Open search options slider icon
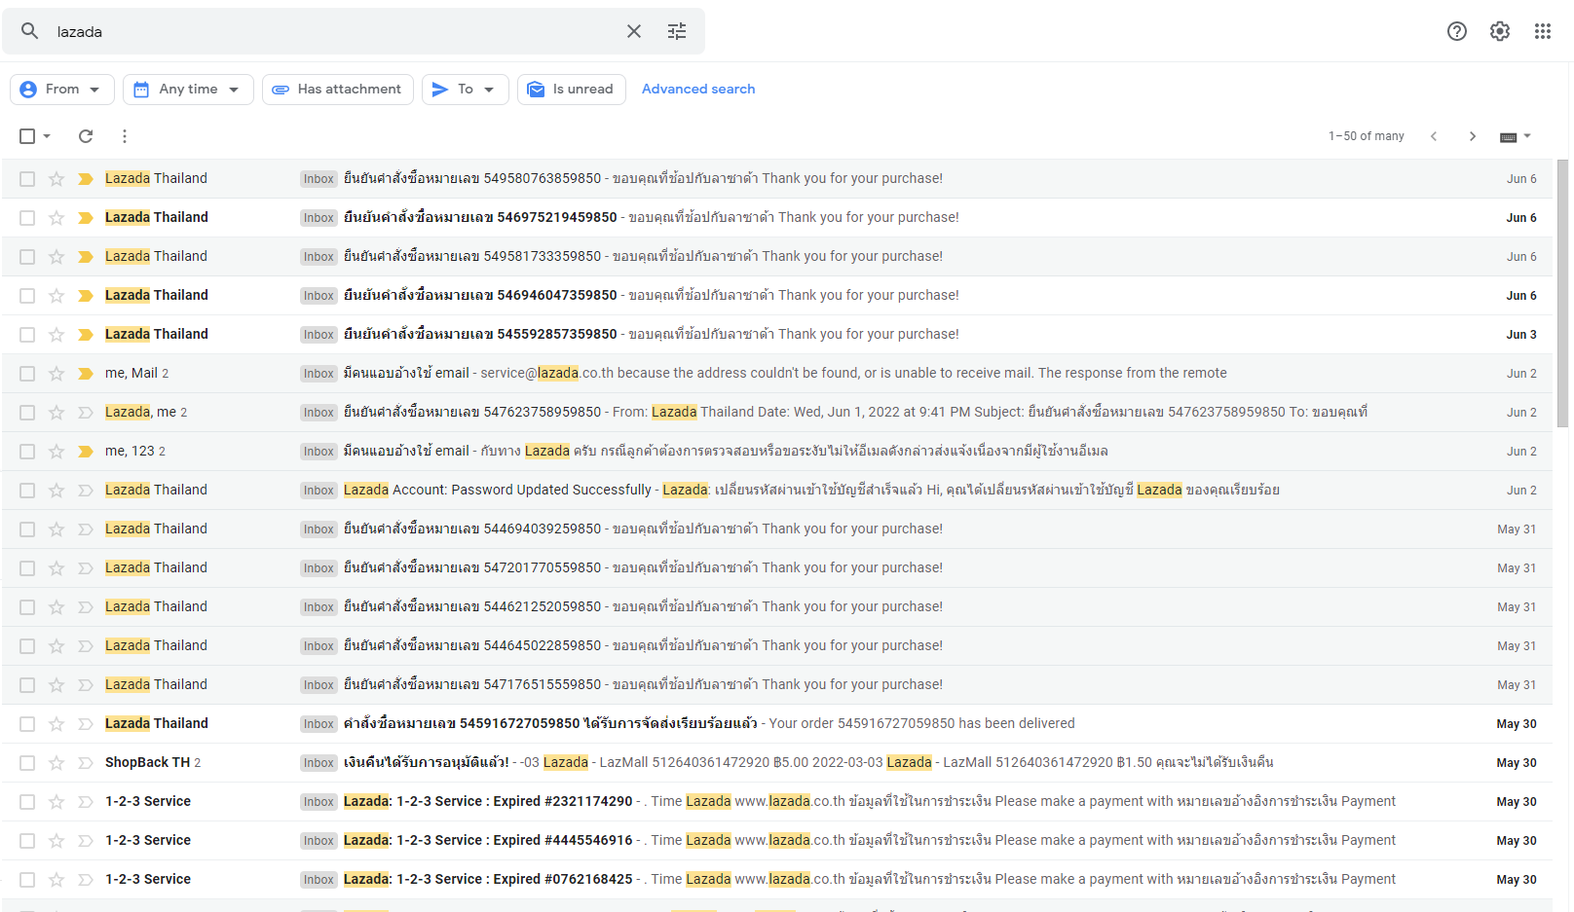 [677, 31]
